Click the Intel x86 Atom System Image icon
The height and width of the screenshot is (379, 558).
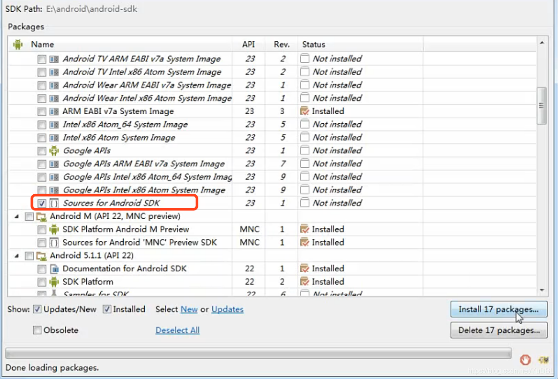coord(54,138)
